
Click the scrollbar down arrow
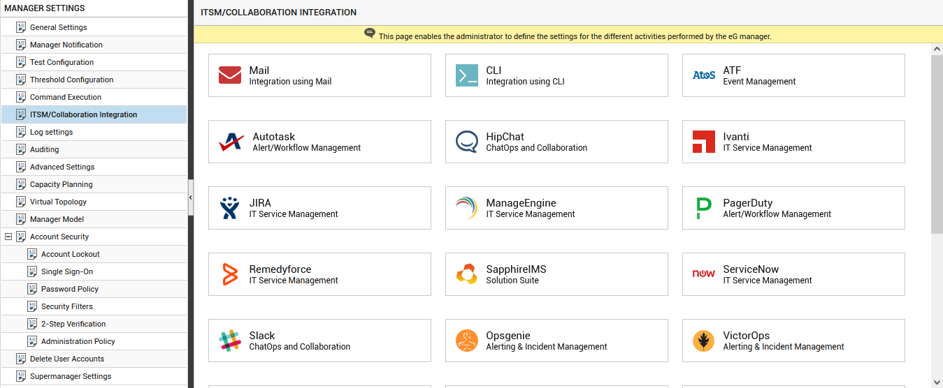(937, 382)
